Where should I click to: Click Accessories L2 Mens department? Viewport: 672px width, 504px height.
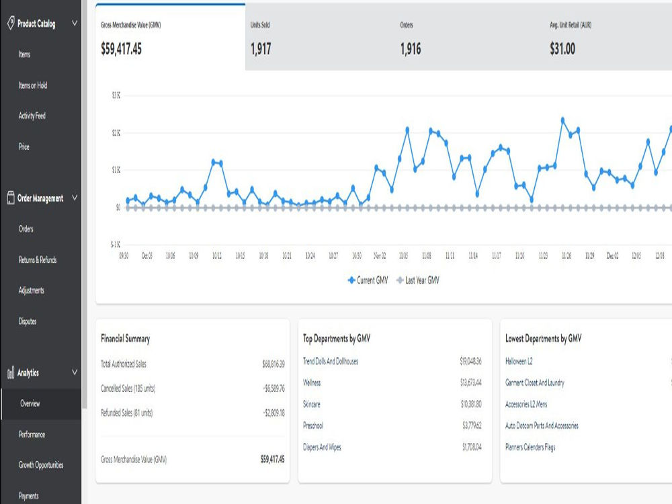tap(526, 404)
